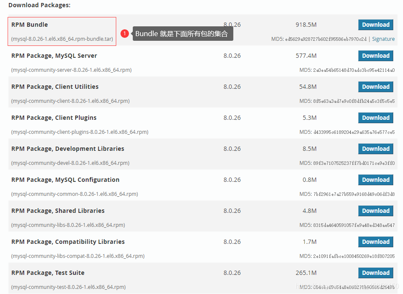Download RPM Package, Compatibility Libraries
The image size is (403, 294).
click(375, 242)
